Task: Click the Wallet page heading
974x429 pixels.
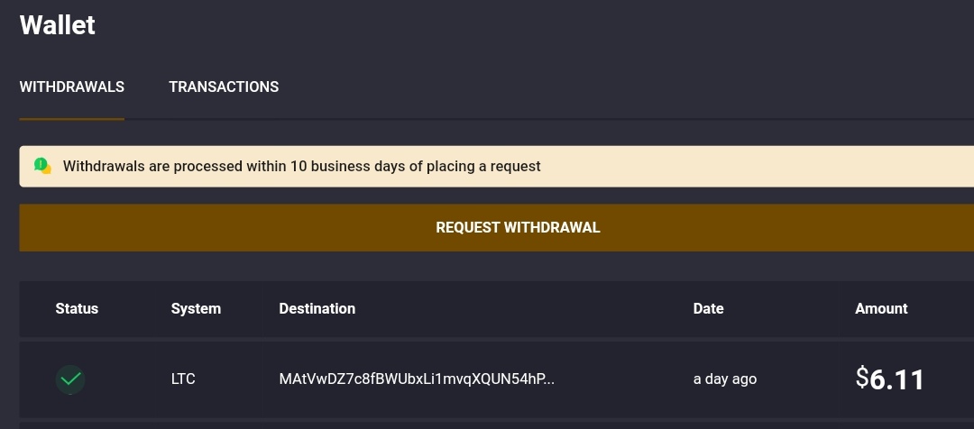Action: 57,25
